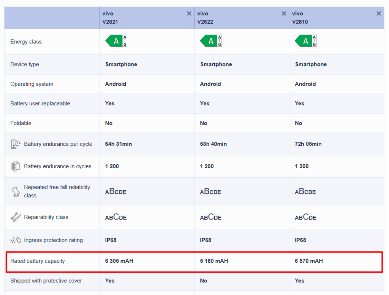
Task: Click the '6 305 mAH' capacity value
Action: coord(119,261)
